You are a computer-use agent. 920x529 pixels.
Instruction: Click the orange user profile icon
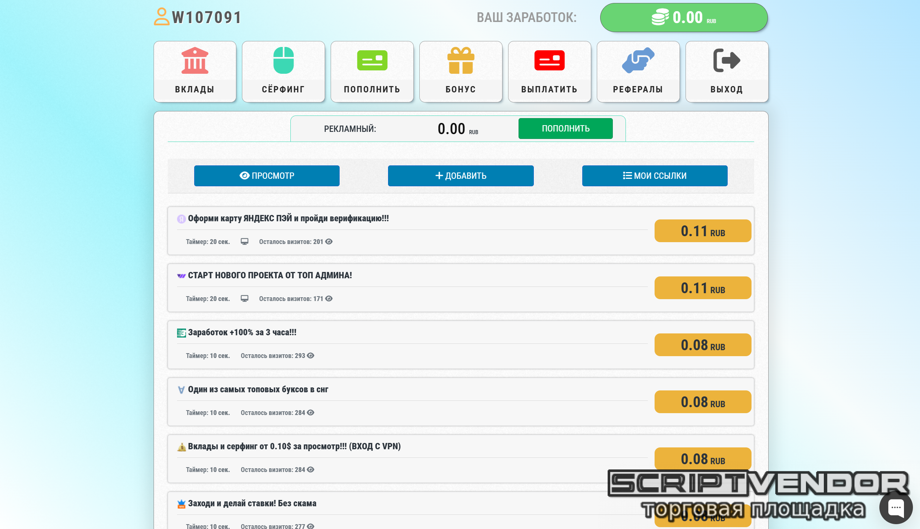click(161, 17)
